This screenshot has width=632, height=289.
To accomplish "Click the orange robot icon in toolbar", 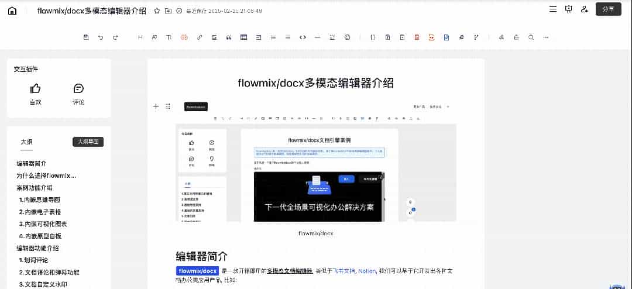I will click(184, 37).
